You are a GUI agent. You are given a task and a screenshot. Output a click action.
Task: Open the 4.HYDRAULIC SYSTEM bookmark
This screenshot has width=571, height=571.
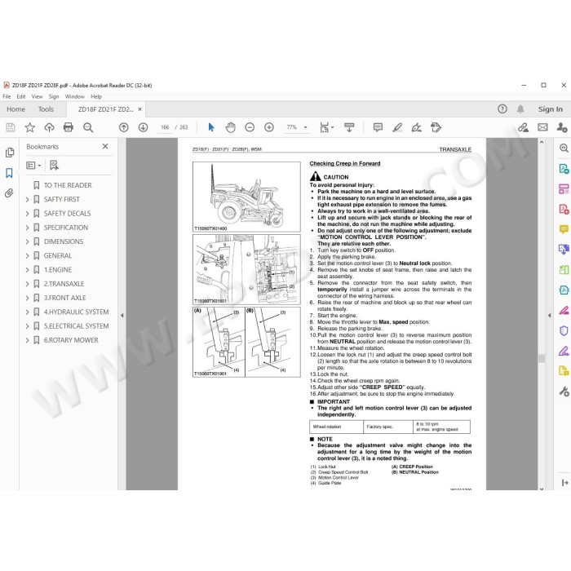(x=76, y=312)
